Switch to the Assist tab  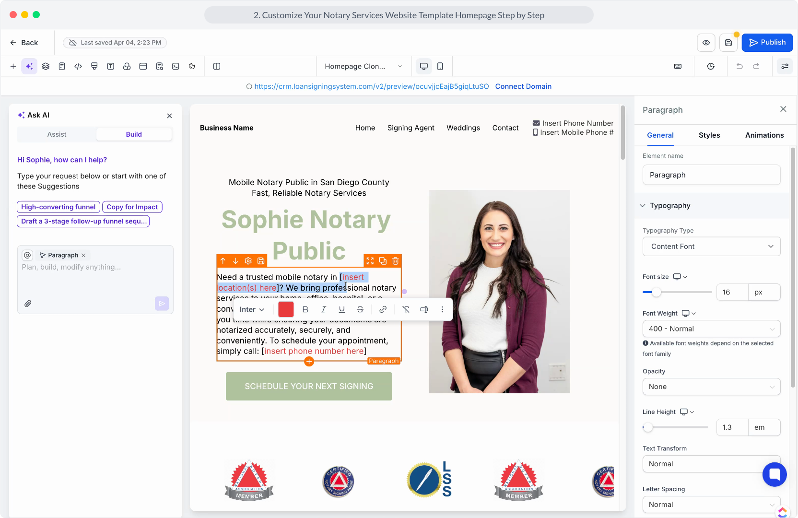[57, 134]
